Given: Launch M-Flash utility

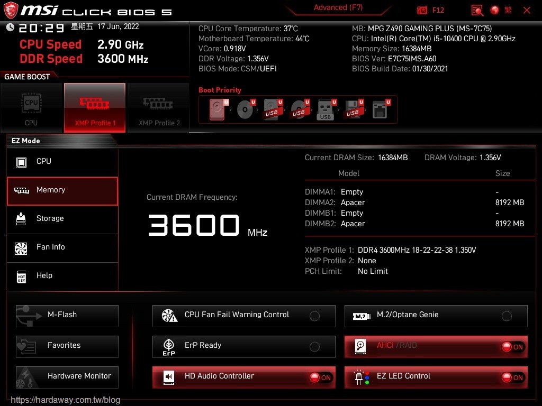Looking at the screenshot, I should pos(67,316).
